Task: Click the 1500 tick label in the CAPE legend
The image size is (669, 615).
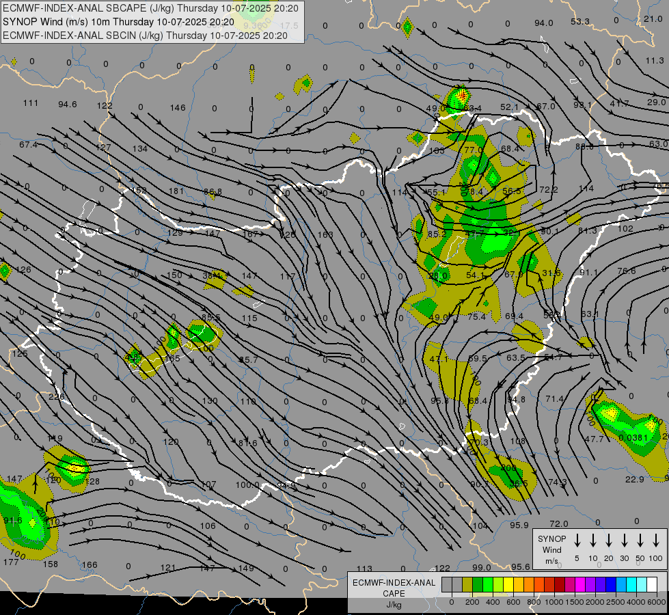Action: click(x=574, y=602)
